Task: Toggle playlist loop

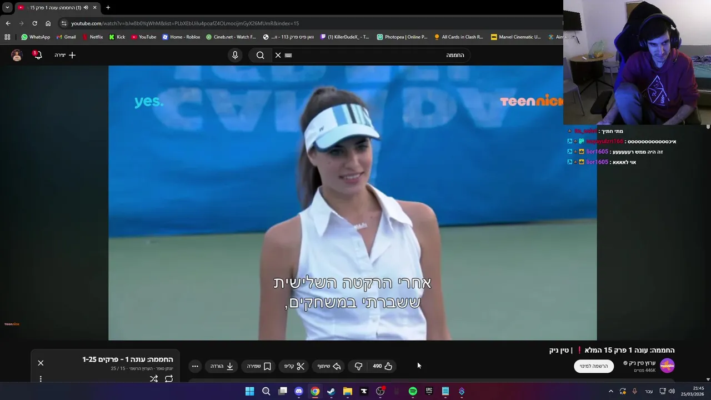Action: [x=169, y=379]
